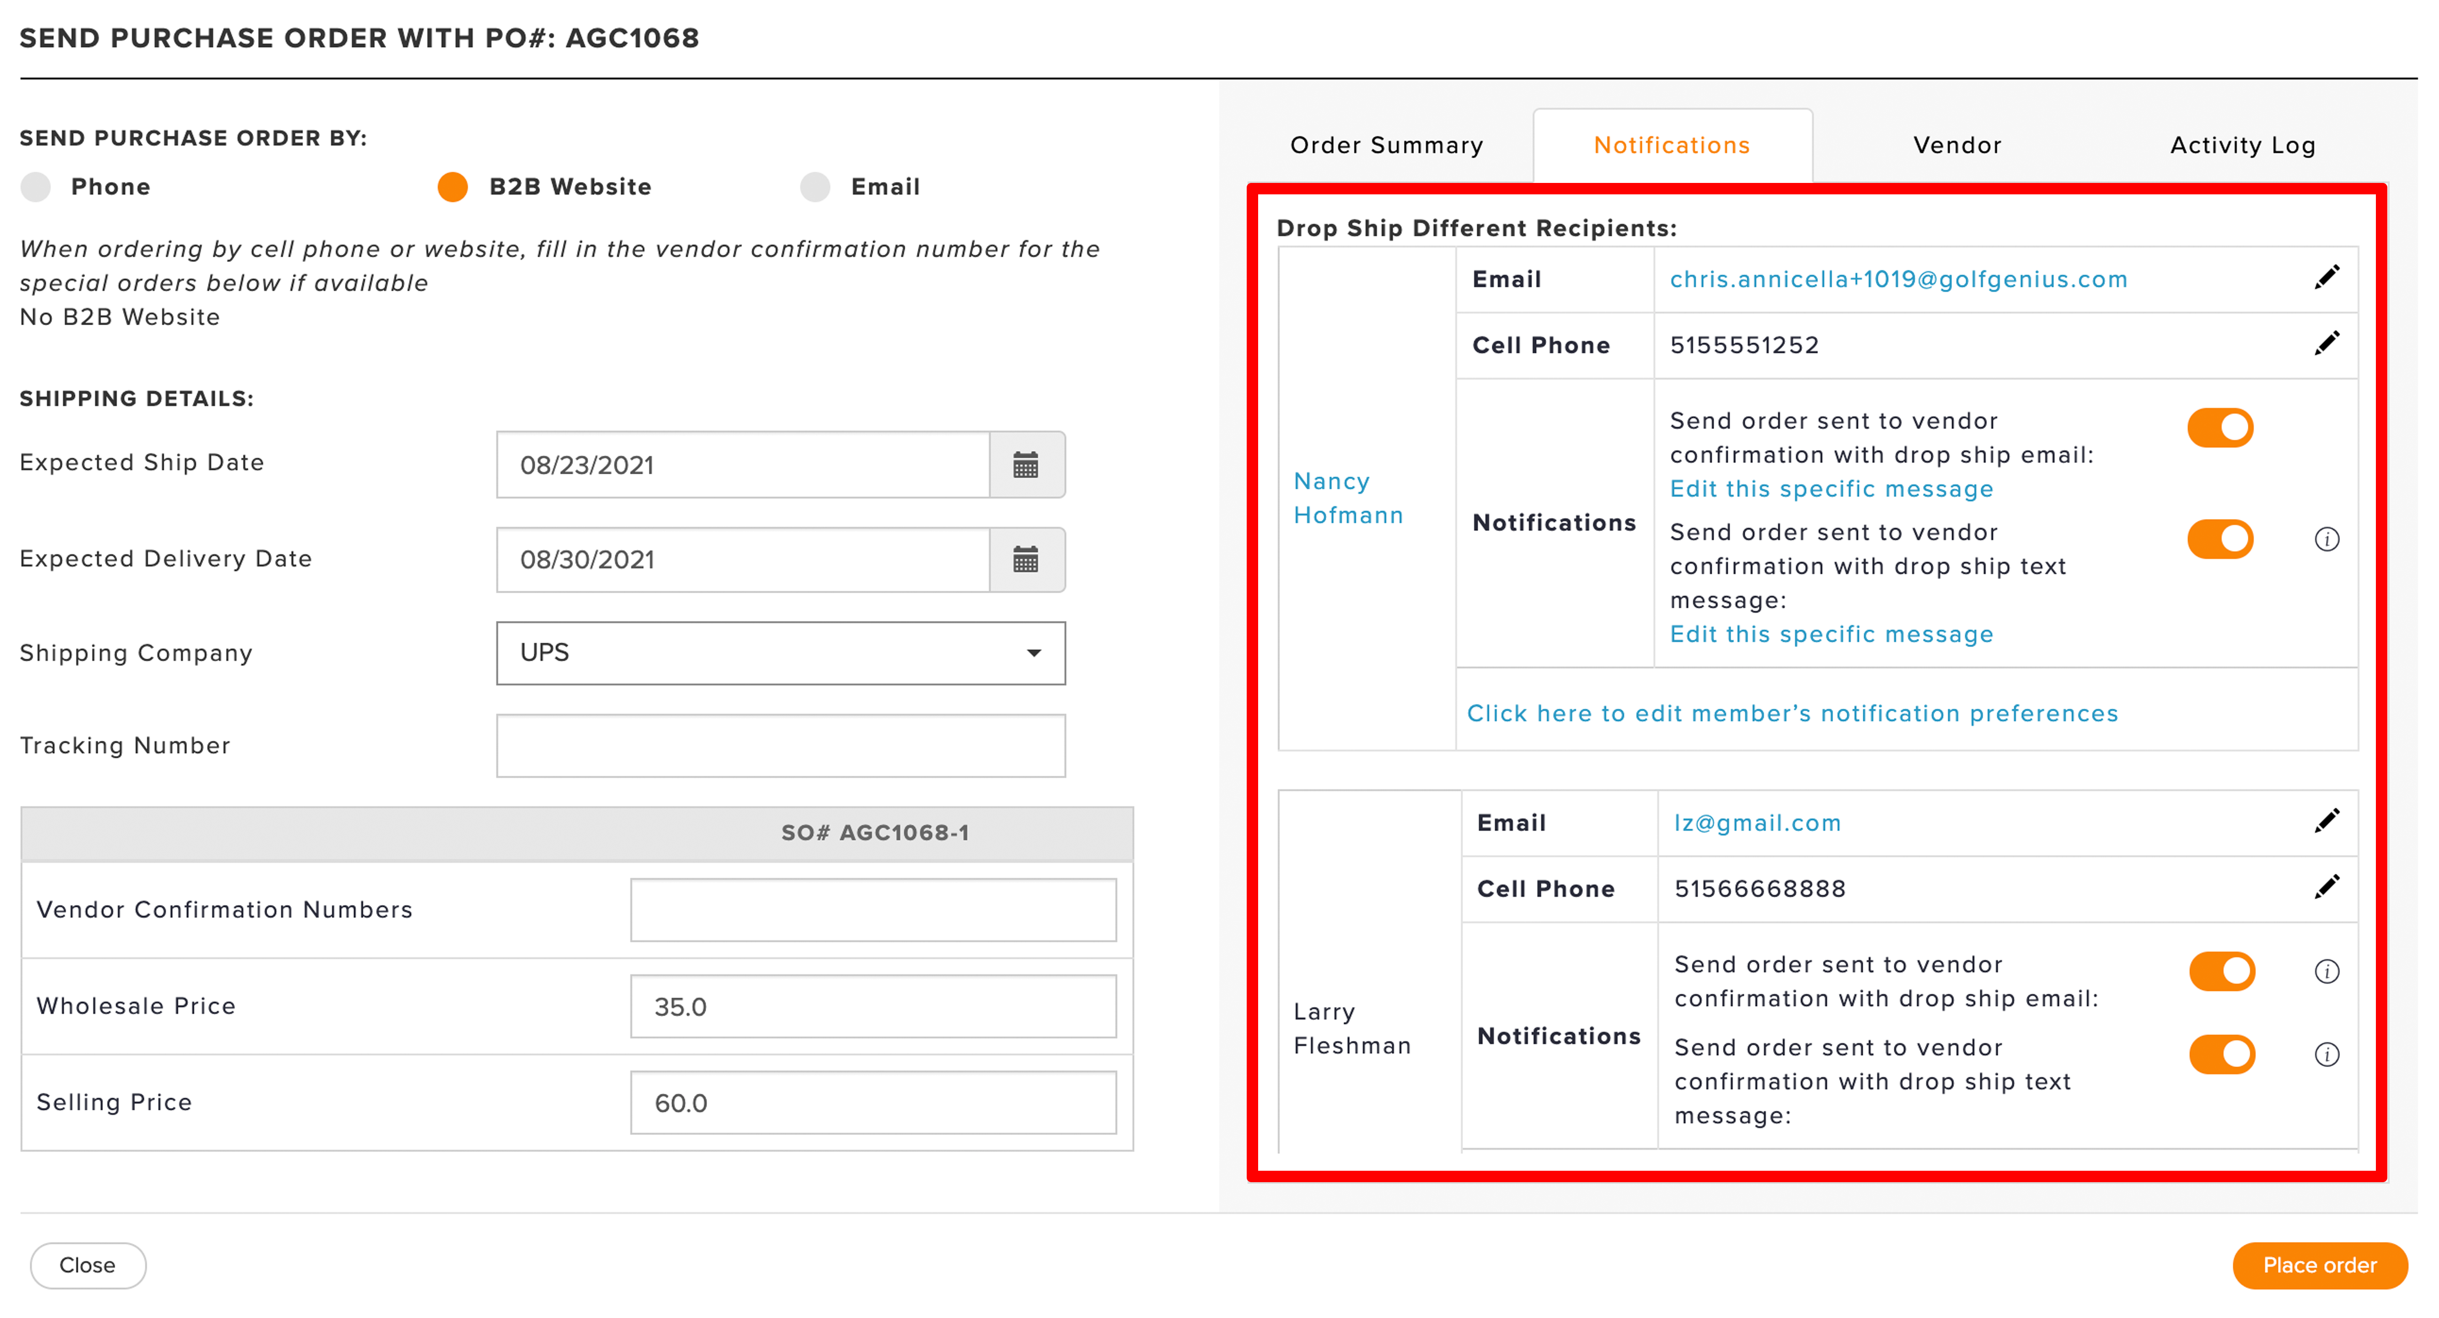Focus the Selling Price field

[x=873, y=1103]
